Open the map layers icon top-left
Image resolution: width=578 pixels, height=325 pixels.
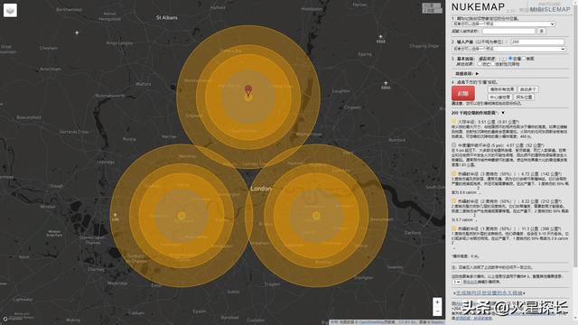[x=10, y=10]
